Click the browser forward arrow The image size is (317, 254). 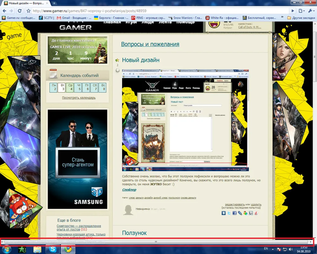[x=11, y=11]
